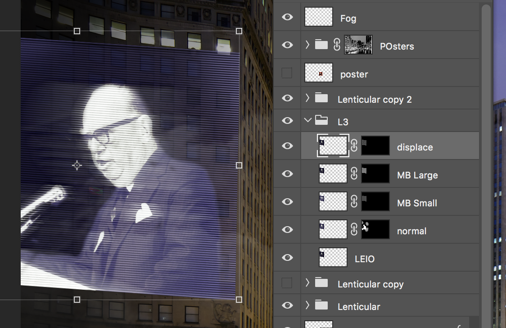Viewport: 506px width, 328px height.
Task: Click the open L3 folder icon
Action: tap(321, 120)
